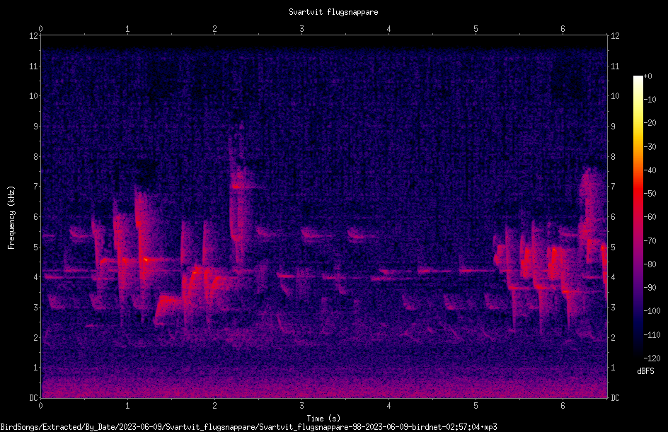Click '1' on the left frequency axis
This screenshot has width=668, height=432.
click(x=35, y=368)
